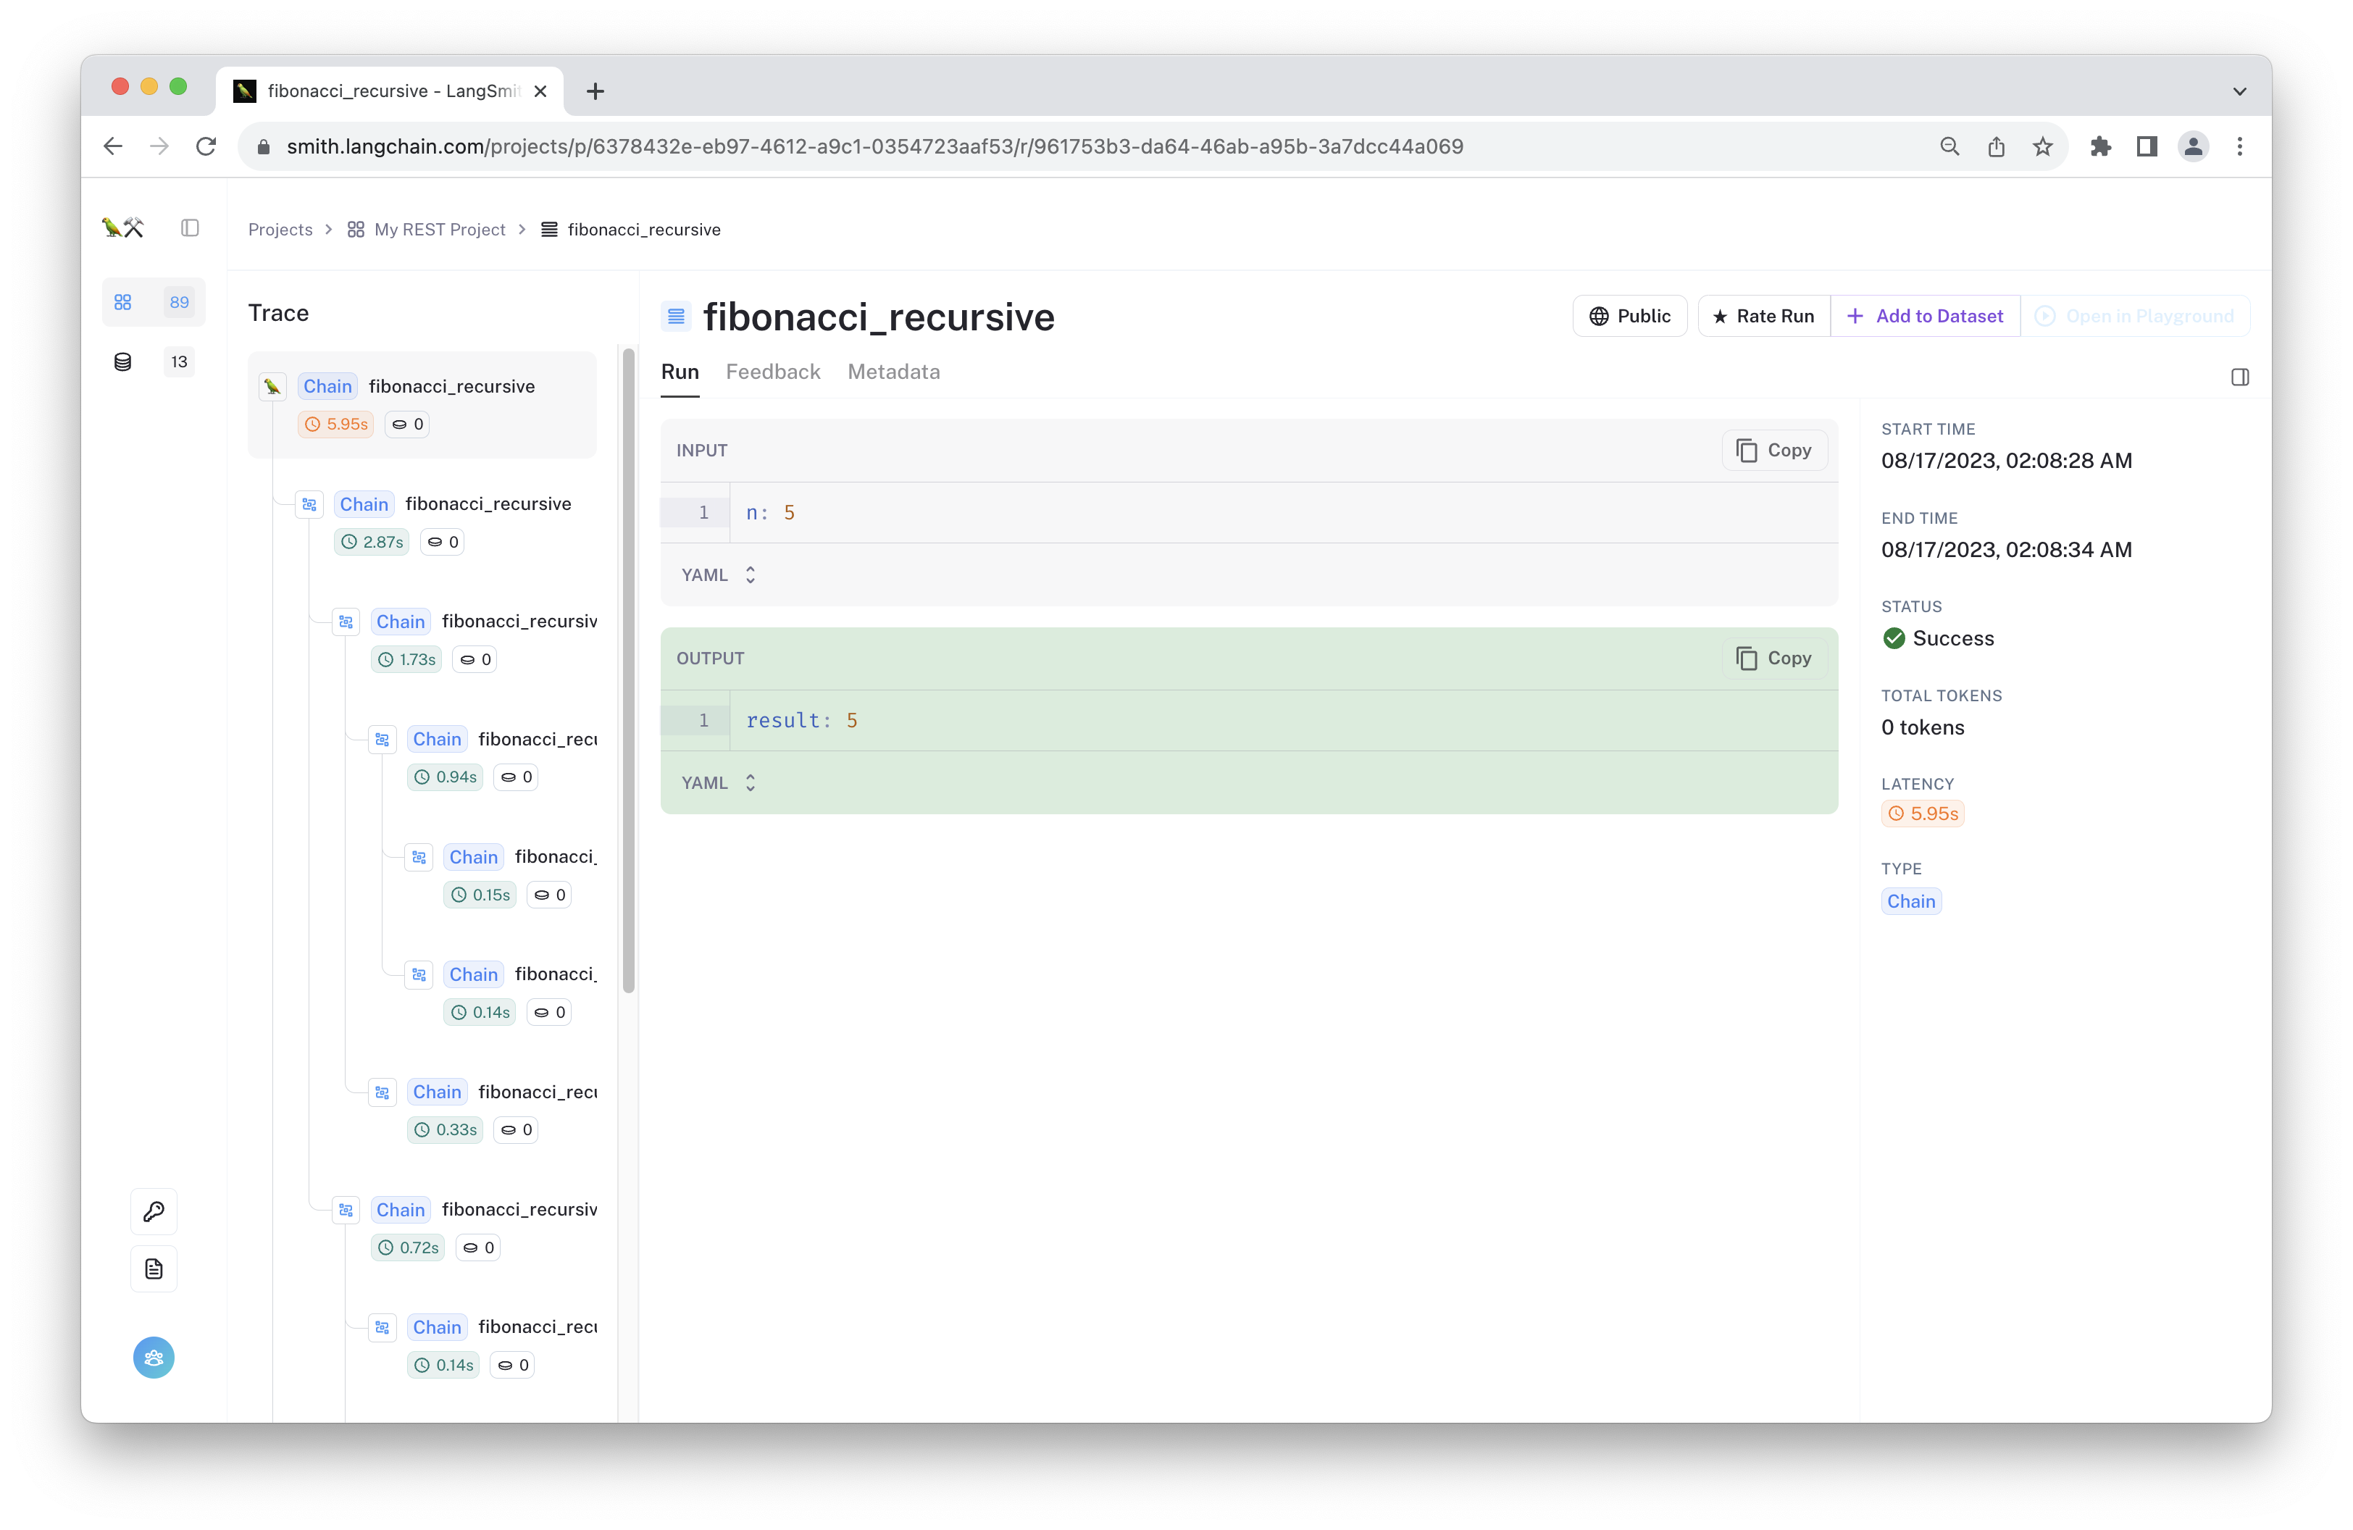Image resolution: width=2353 pixels, height=1530 pixels.
Task: Open the Datasets database icon in sidebar
Action: tap(122, 361)
